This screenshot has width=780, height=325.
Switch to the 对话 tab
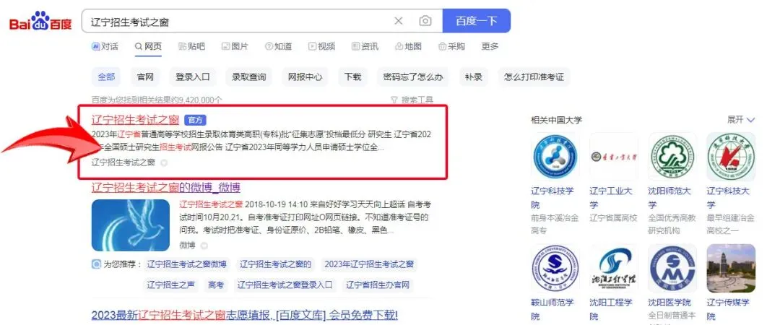pos(105,46)
